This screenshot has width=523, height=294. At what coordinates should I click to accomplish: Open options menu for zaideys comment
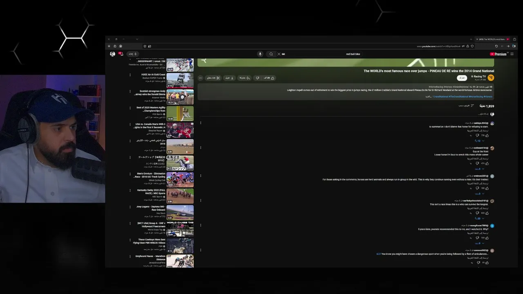tap(201, 123)
